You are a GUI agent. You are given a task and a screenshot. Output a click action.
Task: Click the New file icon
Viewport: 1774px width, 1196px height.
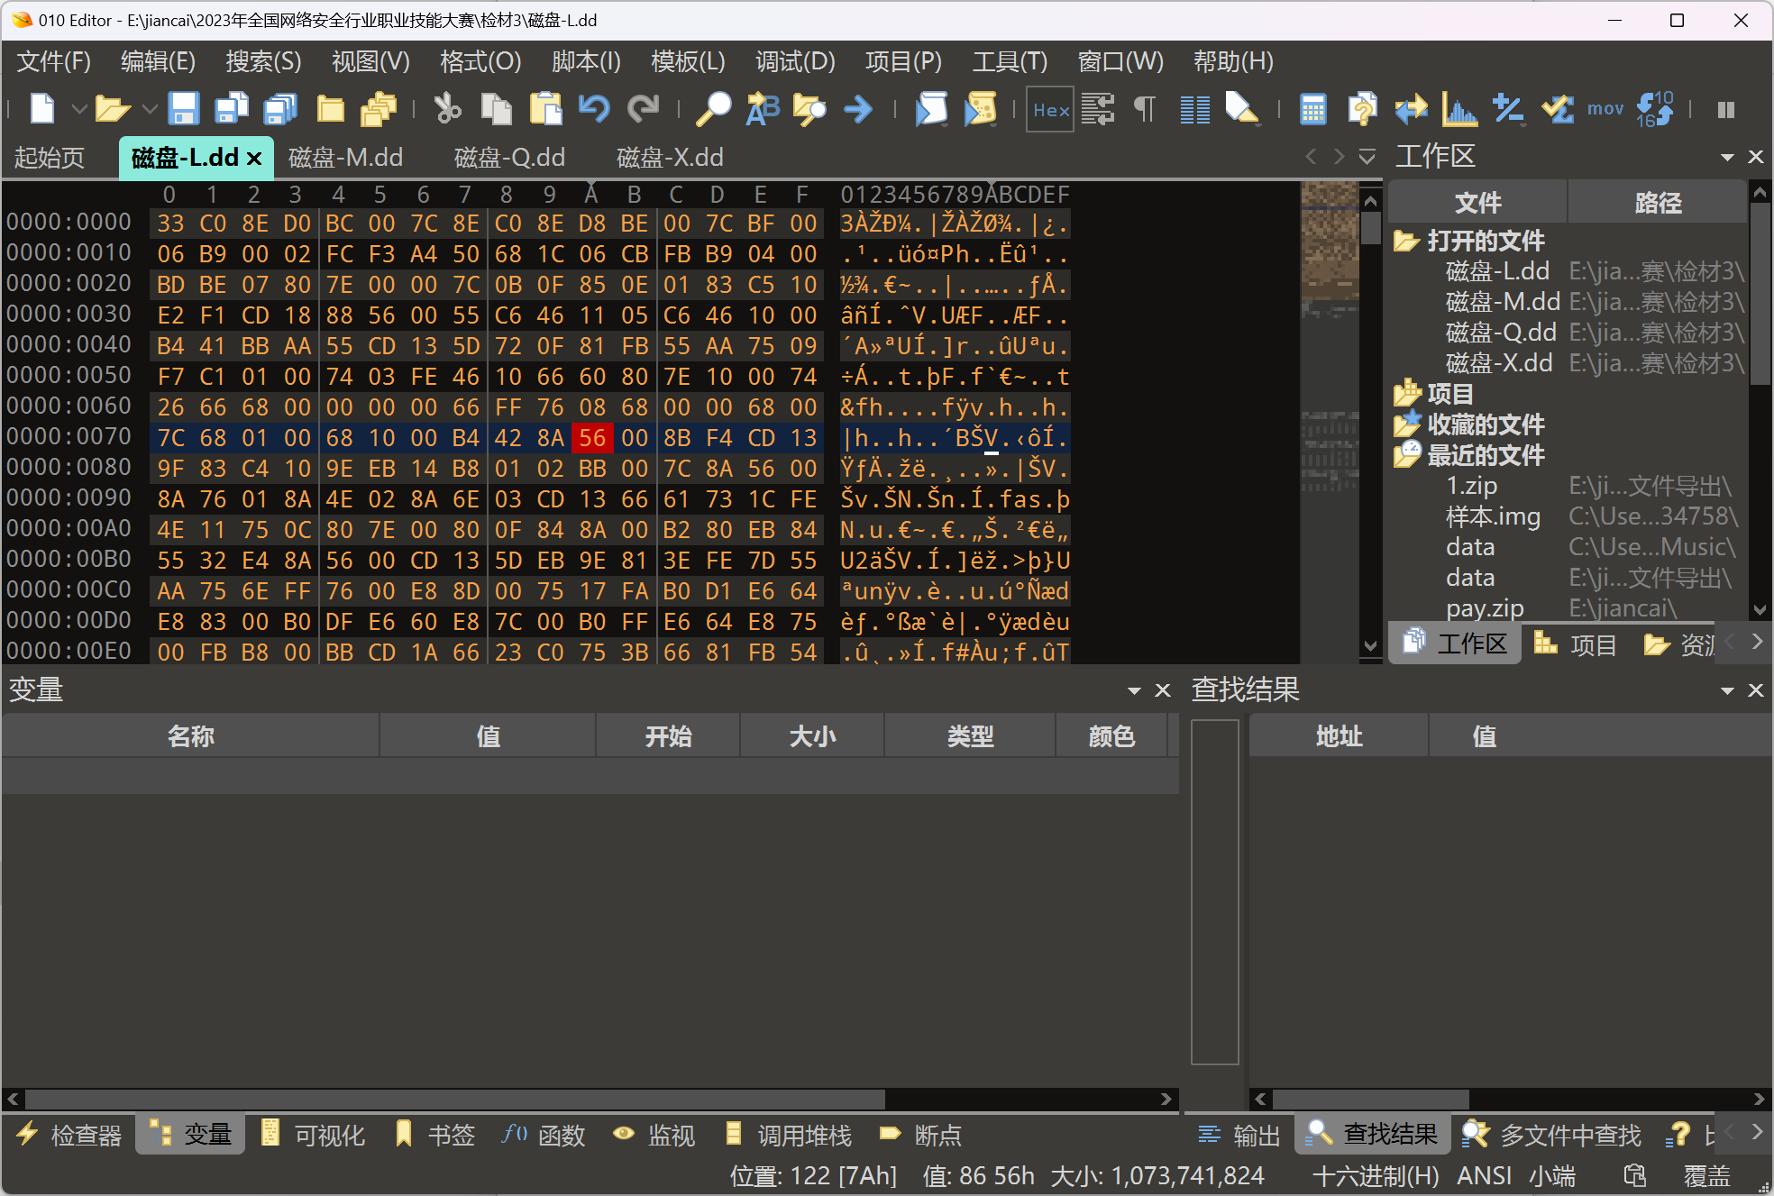(x=42, y=109)
